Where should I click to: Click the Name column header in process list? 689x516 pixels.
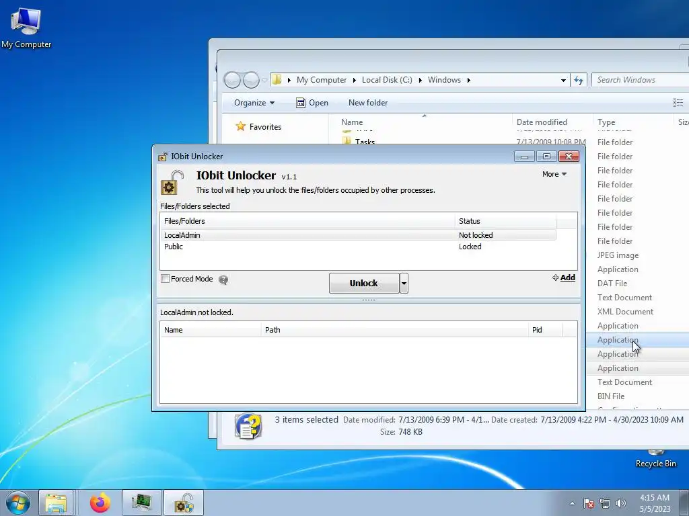coord(211,330)
